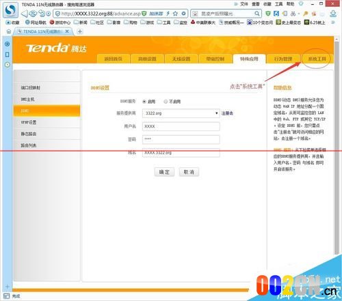Click the scissors screenshot tool icon
342x301 pixels.
(x=293, y=14)
